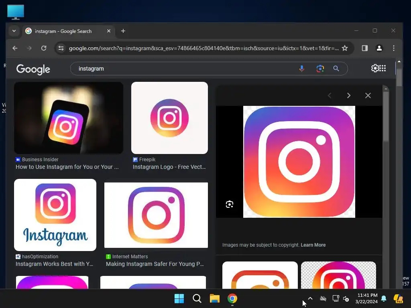Click 'Internet Matters' source label
This screenshot has width=411, height=308.
pyautogui.click(x=130, y=257)
